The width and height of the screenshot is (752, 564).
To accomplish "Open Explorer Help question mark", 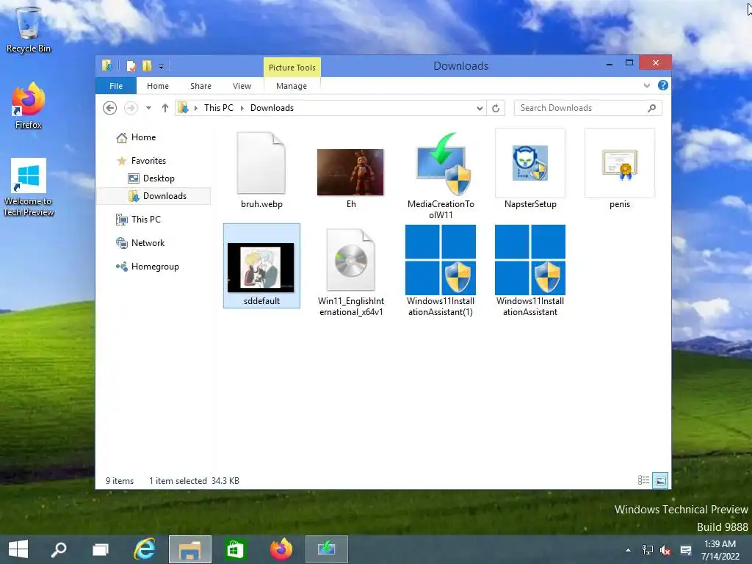I will [663, 85].
